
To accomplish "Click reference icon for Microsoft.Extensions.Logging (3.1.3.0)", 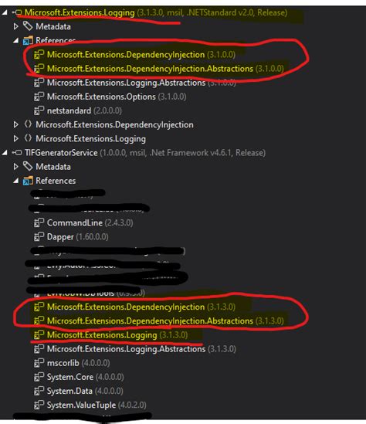I will [x=39, y=335].
